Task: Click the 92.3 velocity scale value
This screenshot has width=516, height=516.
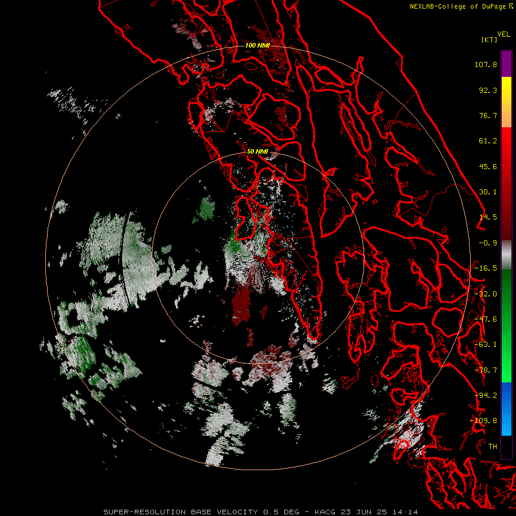Action: 488,90
